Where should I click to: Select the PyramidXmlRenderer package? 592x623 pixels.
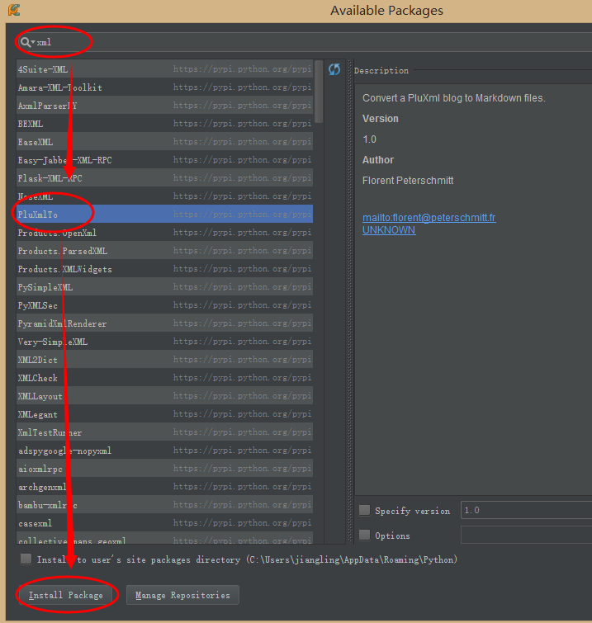164,323
